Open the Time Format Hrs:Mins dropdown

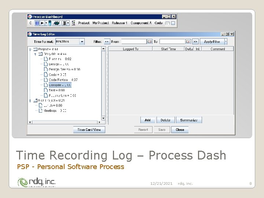(70, 41)
